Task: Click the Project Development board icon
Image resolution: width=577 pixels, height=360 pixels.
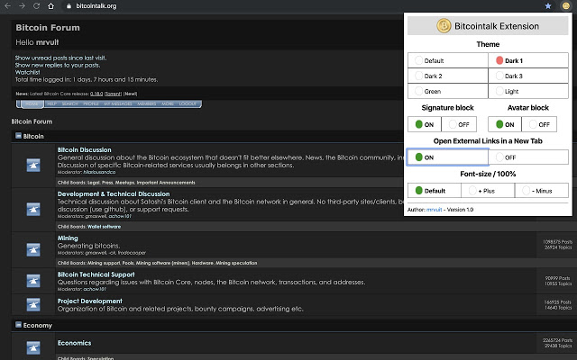Action: coord(33,304)
